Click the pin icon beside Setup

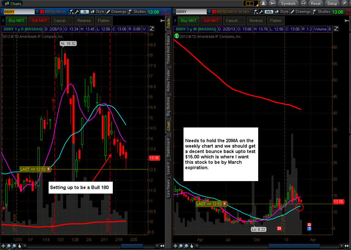(x=344, y=3)
